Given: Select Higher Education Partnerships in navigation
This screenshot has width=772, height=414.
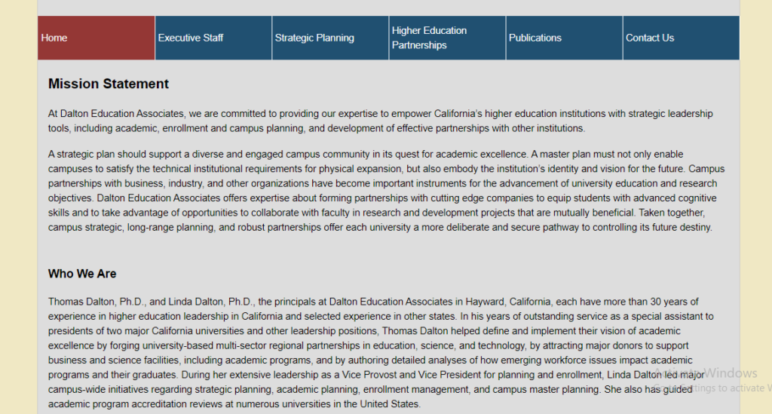Looking at the screenshot, I should click(x=446, y=38).
